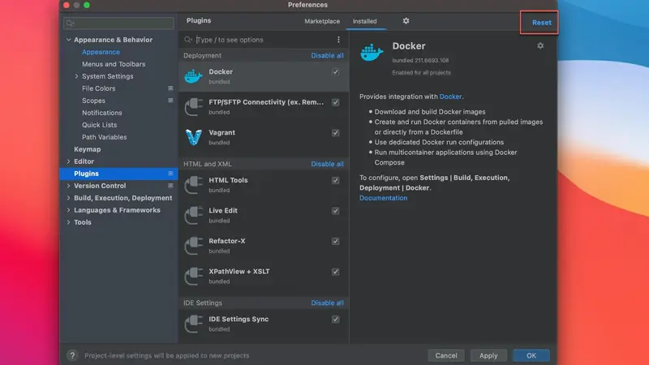Select Appearance in the settings tree
The width and height of the screenshot is (649, 365).
[101, 52]
